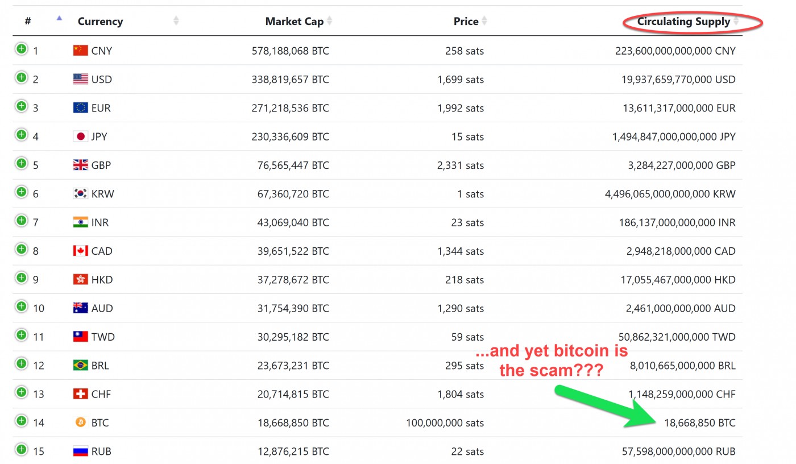The width and height of the screenshot is (796, 464).
Task: Click the South Korea flag icon
Action: 81,193
